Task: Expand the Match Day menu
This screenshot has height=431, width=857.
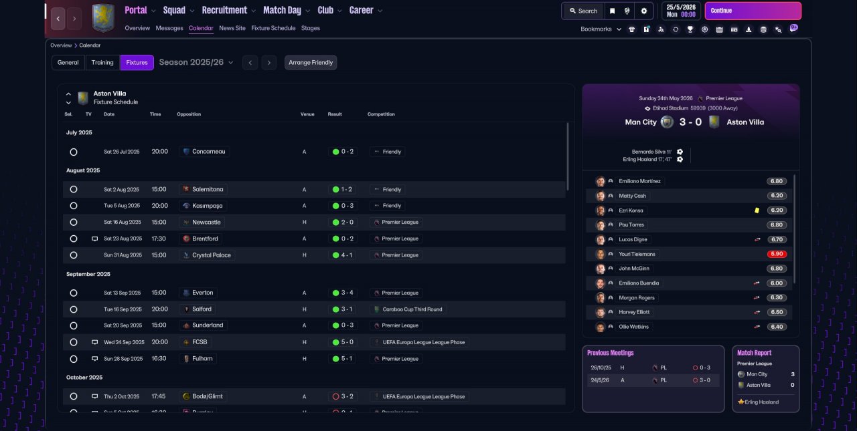Action: (287, 10)
